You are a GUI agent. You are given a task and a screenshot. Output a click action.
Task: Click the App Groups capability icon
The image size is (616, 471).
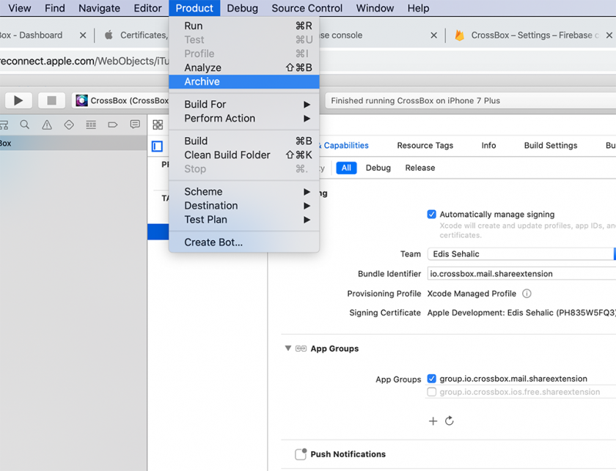point(301,349)
